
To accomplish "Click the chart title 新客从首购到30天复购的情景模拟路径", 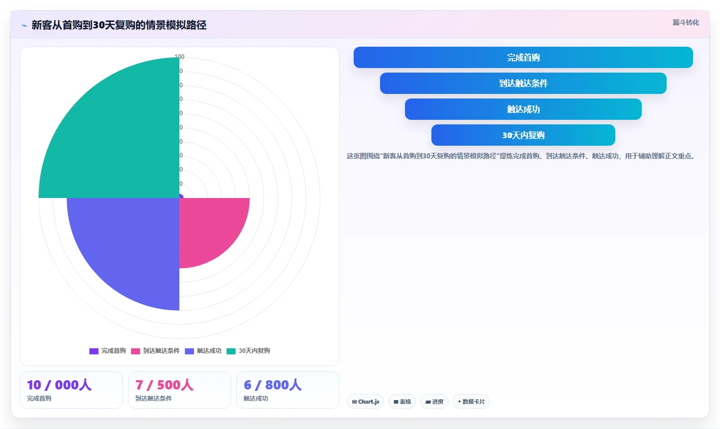I will (119, 25).
